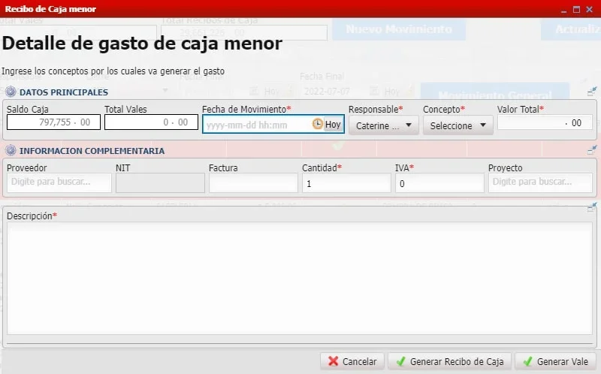Click the gear icon beside Informacion Complementaria
The width and height of the screenshot is (601, 374).
11,151
